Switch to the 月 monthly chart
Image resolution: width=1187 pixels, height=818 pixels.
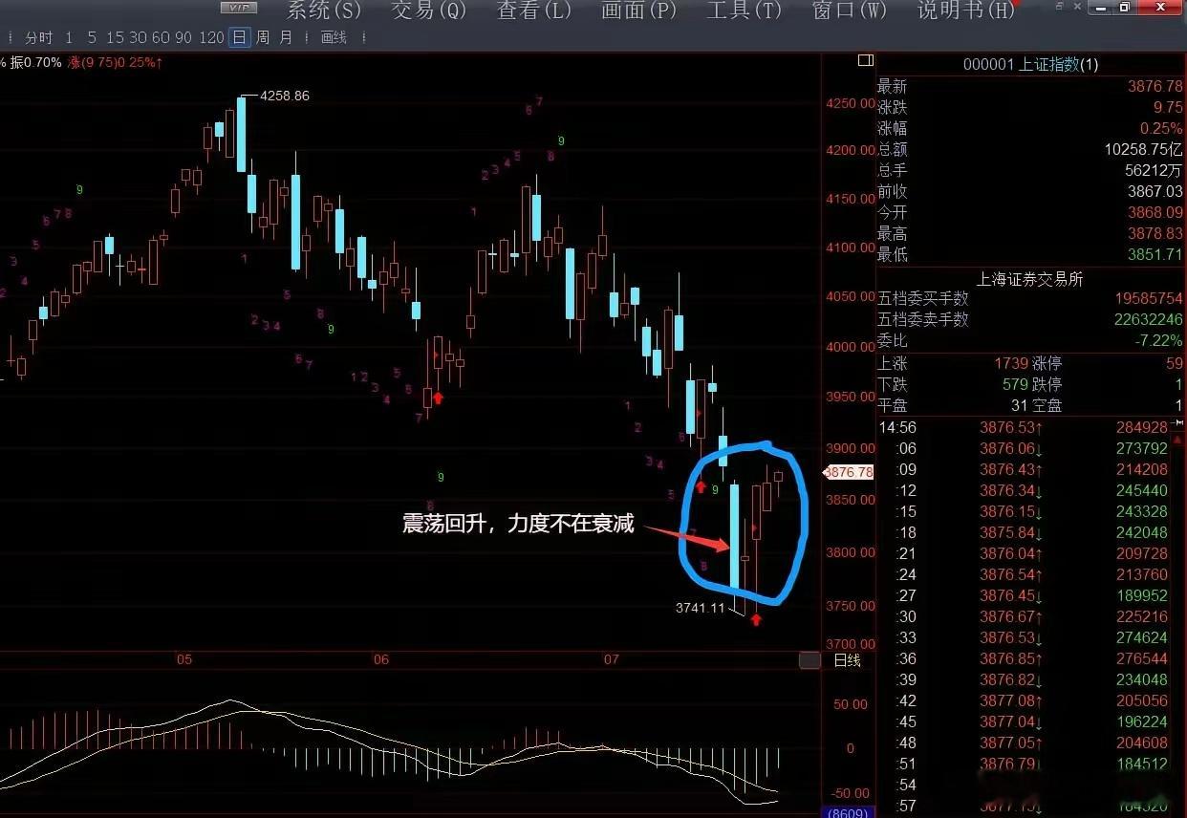287,38
